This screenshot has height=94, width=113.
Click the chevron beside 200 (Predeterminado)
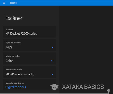pyautogui.click(x=52, y=74)
